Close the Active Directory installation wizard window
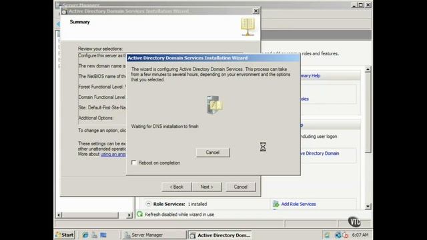427x240 pixels. click(256, 11)
